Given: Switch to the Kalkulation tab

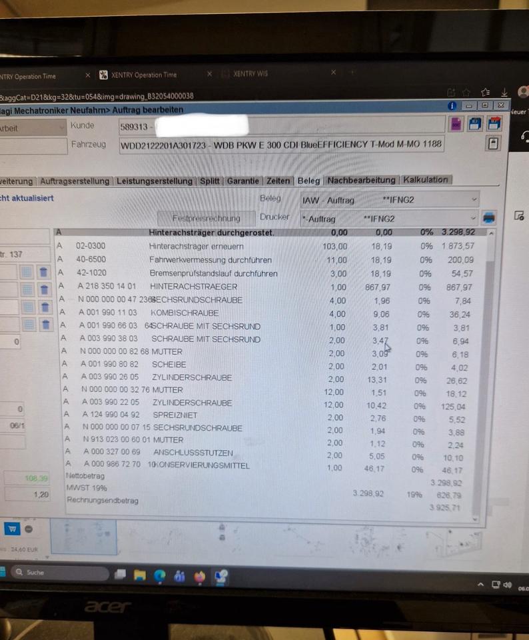Looking at the screenshot, I should [x=426, y=179].
